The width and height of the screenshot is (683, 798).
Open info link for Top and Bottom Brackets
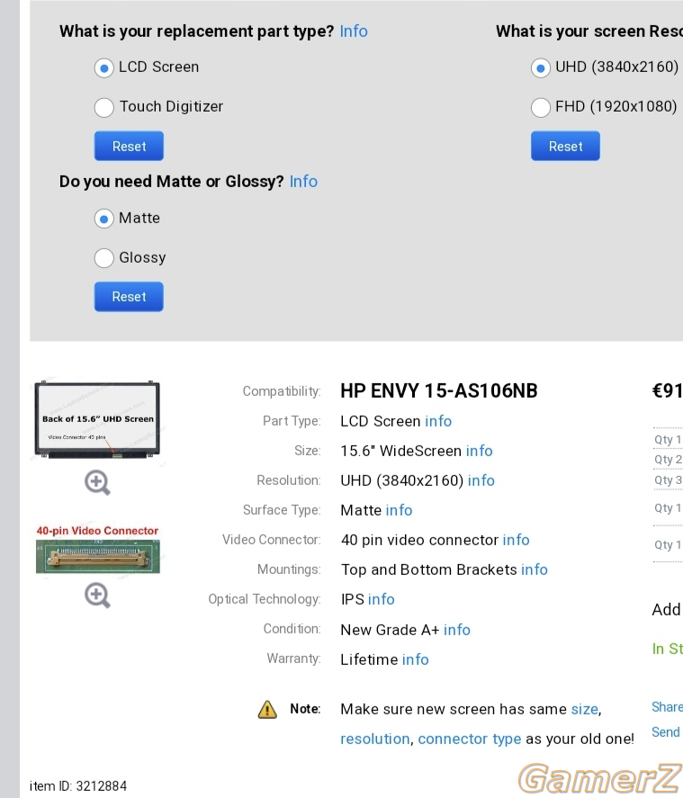click(535, 569)
